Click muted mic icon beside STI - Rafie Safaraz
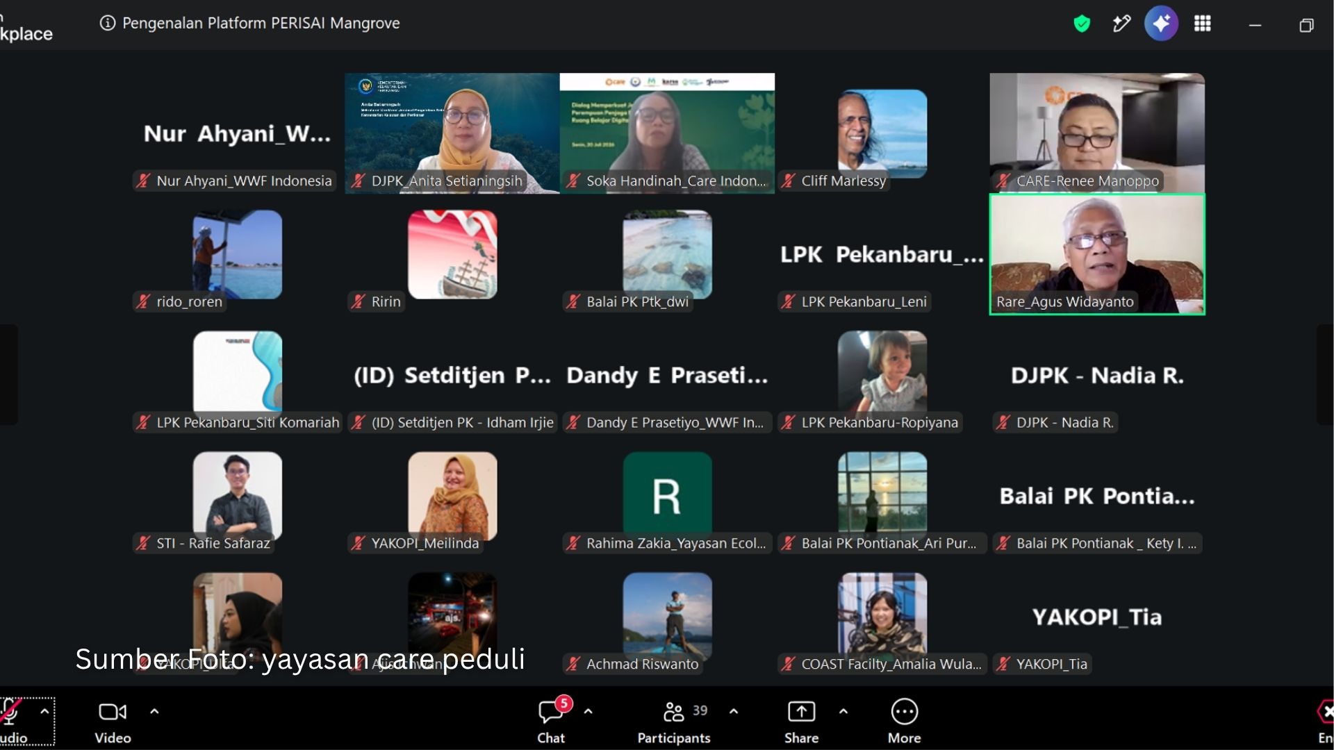 pyautogui.click(x=143, y=543)
